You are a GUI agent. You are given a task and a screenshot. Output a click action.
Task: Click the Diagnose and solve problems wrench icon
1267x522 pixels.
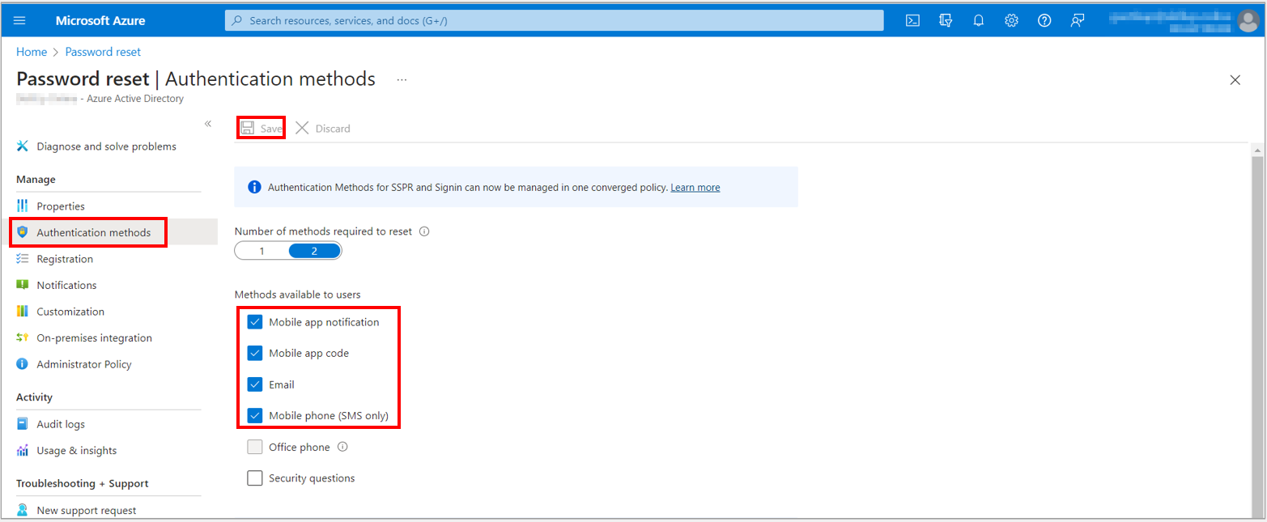tap(23, 146)
